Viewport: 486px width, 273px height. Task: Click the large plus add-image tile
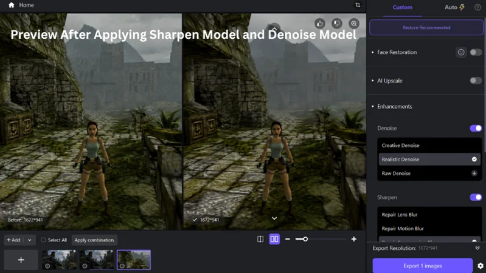point(21,260)
